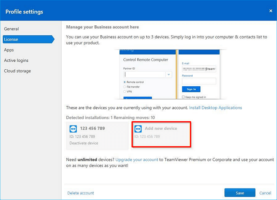Select the Remote control radio button

click(125, 82)
